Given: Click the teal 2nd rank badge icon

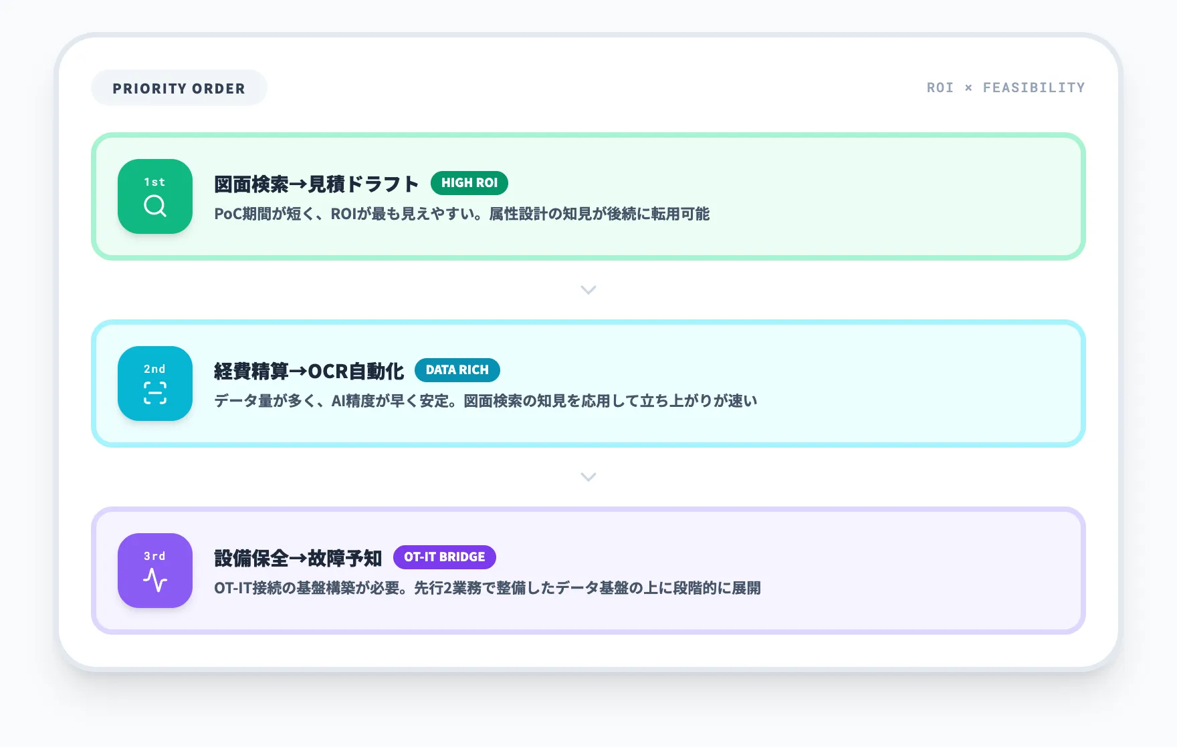Looking at the screenshot, I should (x=155, y=368).
